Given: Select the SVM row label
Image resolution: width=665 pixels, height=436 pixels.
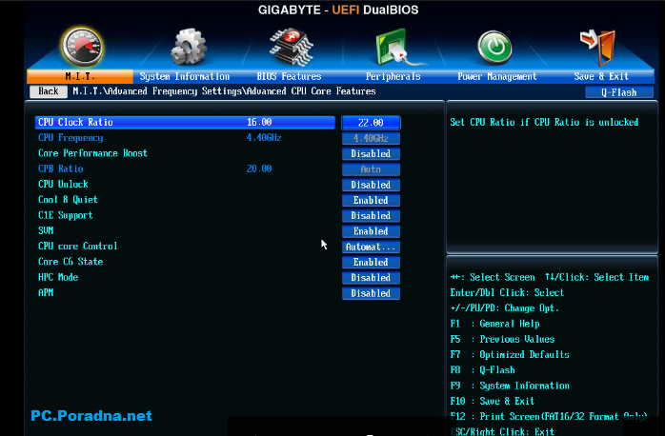Looking at the screenshot, I should pyautogui.click(x=46, y=230).
